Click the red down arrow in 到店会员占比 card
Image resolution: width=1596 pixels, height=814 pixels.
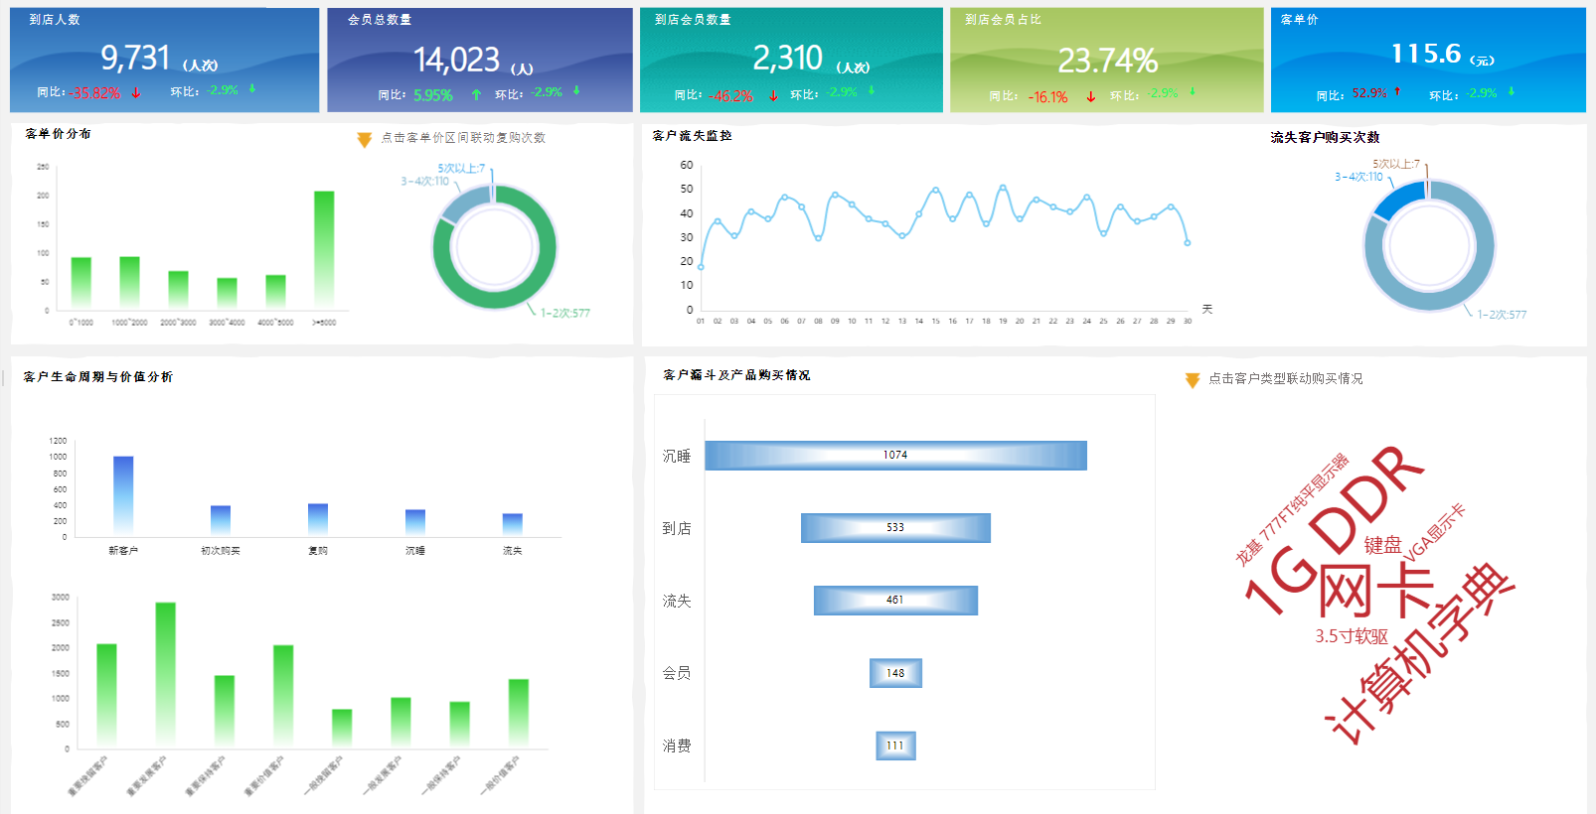tap(1090, 96)
